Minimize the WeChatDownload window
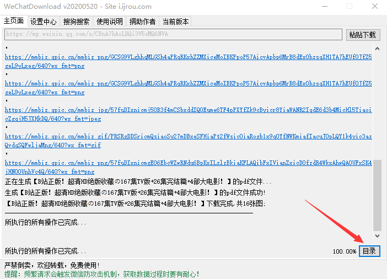The image size is (387, 279). (325, 6)
